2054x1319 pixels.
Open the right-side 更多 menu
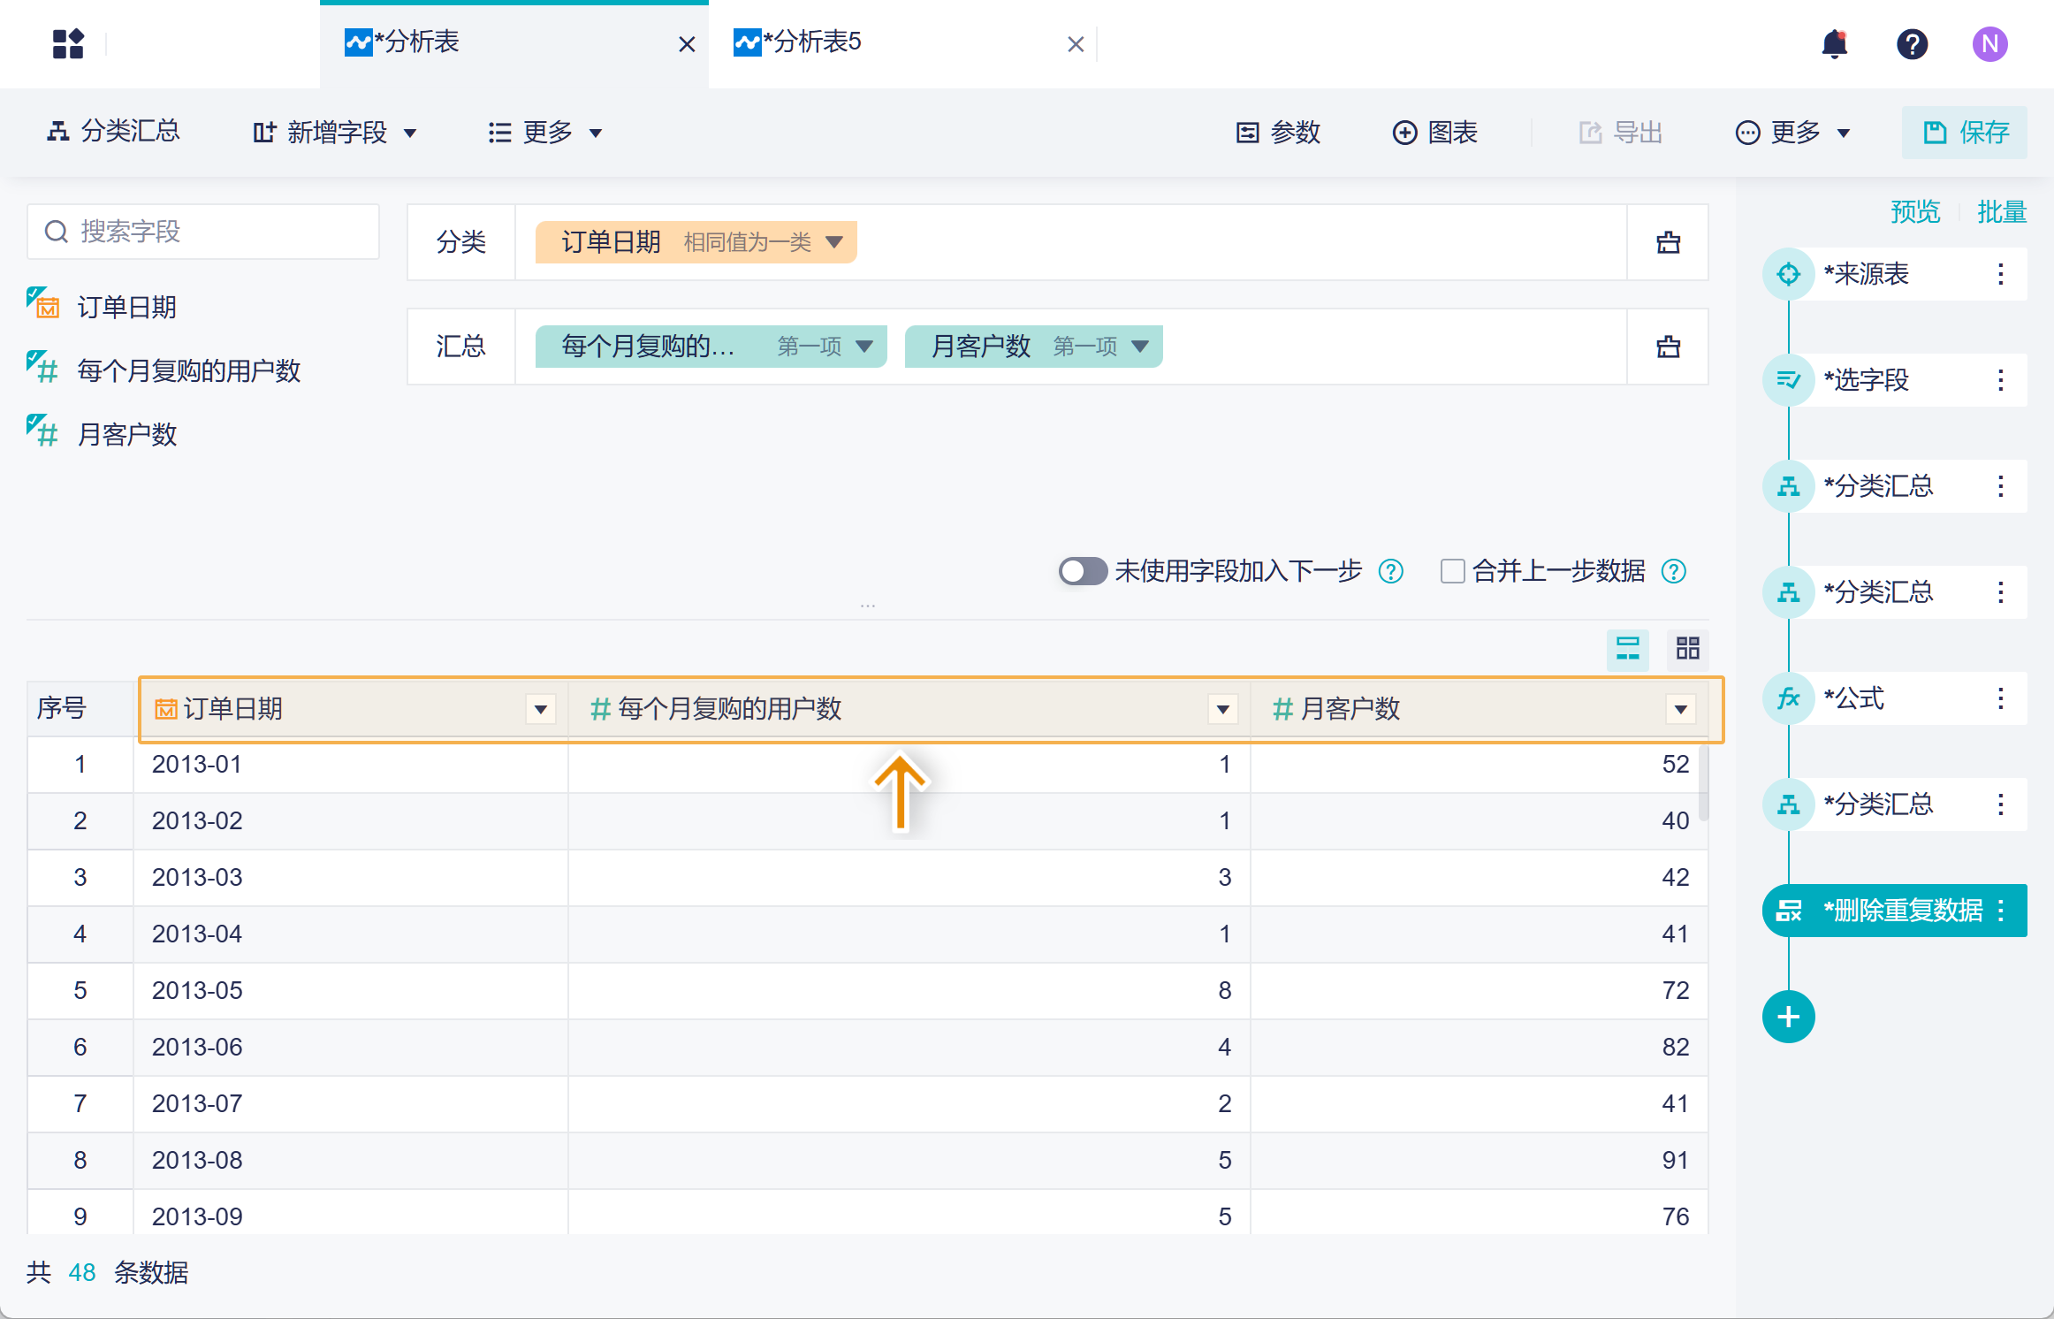tap(1793, 133)
